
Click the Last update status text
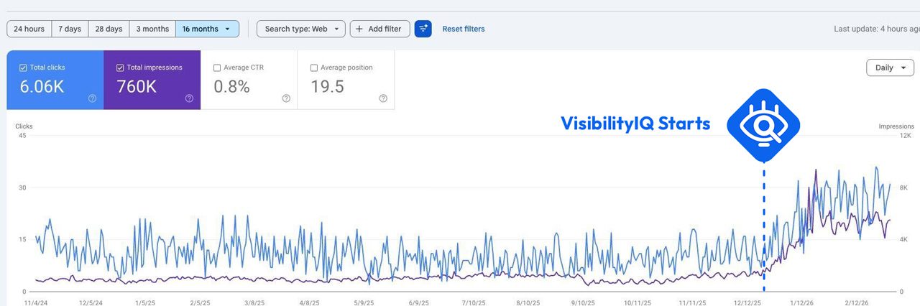tap(877, 29)
